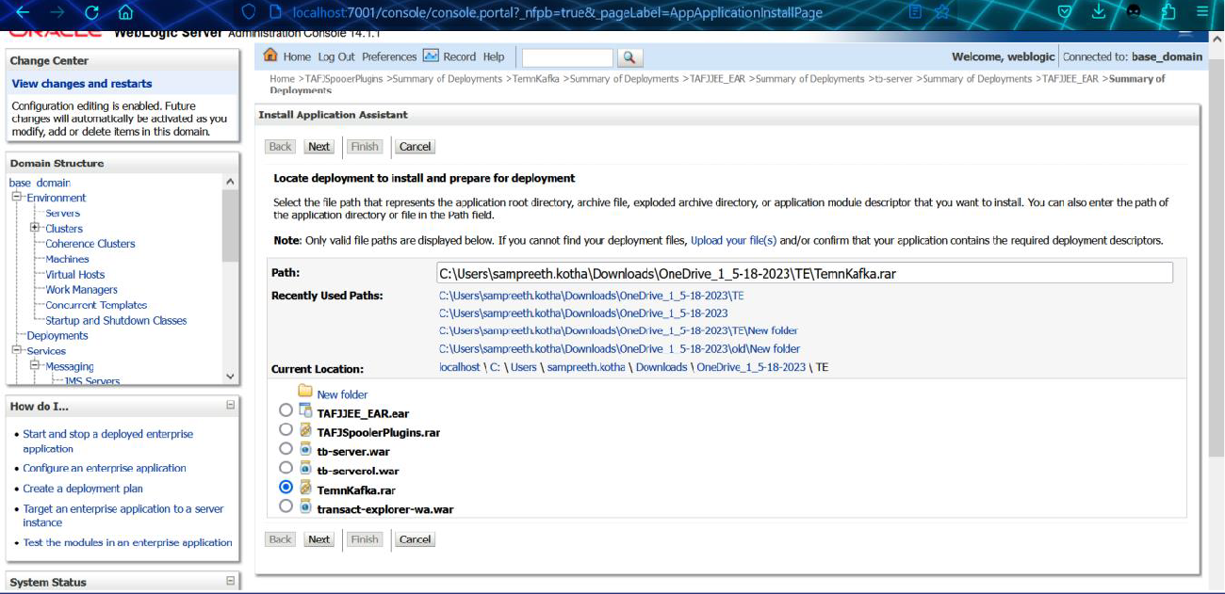1225x594 pixels.
Task: Expand the Clusters tree node
Action: [35, 228]
